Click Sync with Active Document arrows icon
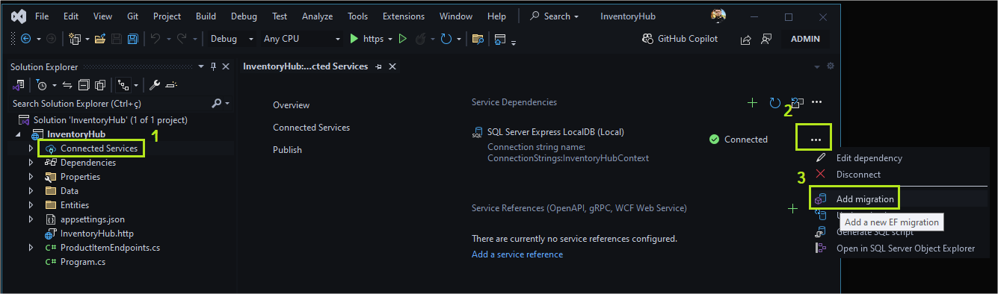The width and height of the screenshot is (998, 294). (x=67, y=85)
